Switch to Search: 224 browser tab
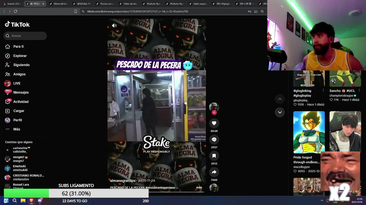Image resolution: width=366 pixels, height=205 pixels. click(12, 4)
